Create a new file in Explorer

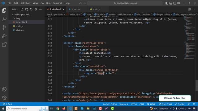point(22,9)
